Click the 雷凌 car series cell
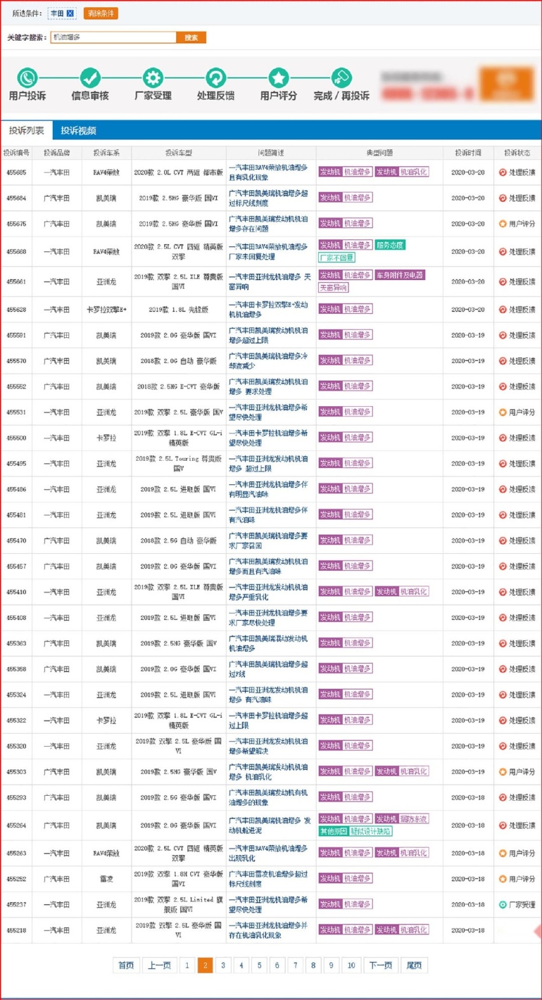The width and height of the screenshot is (542, 1000). coord(106,879)
